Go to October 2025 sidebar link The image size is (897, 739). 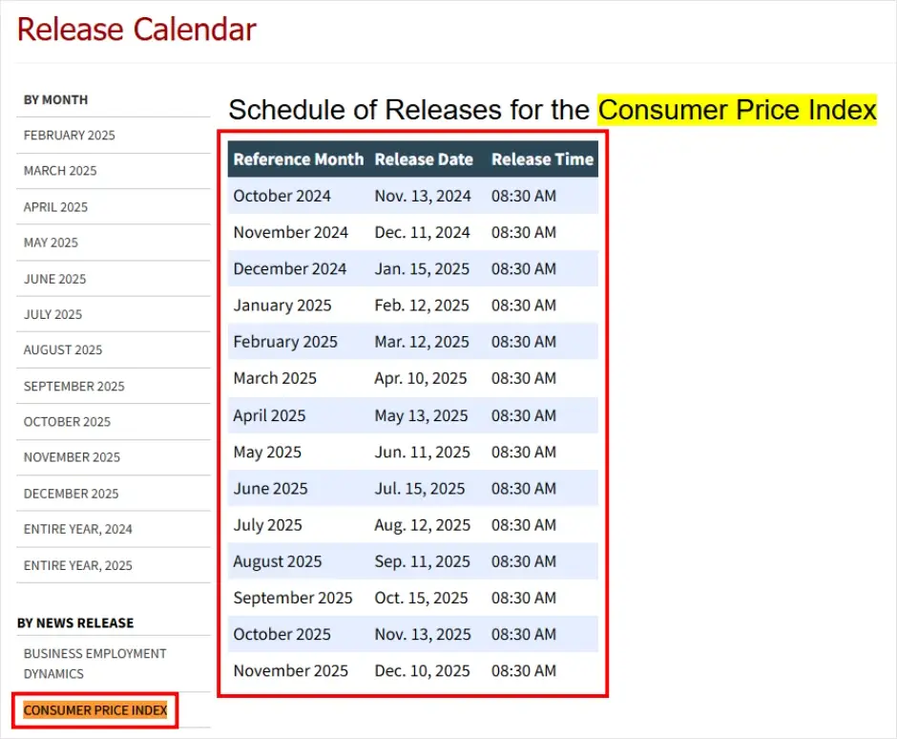pos(67,422)
